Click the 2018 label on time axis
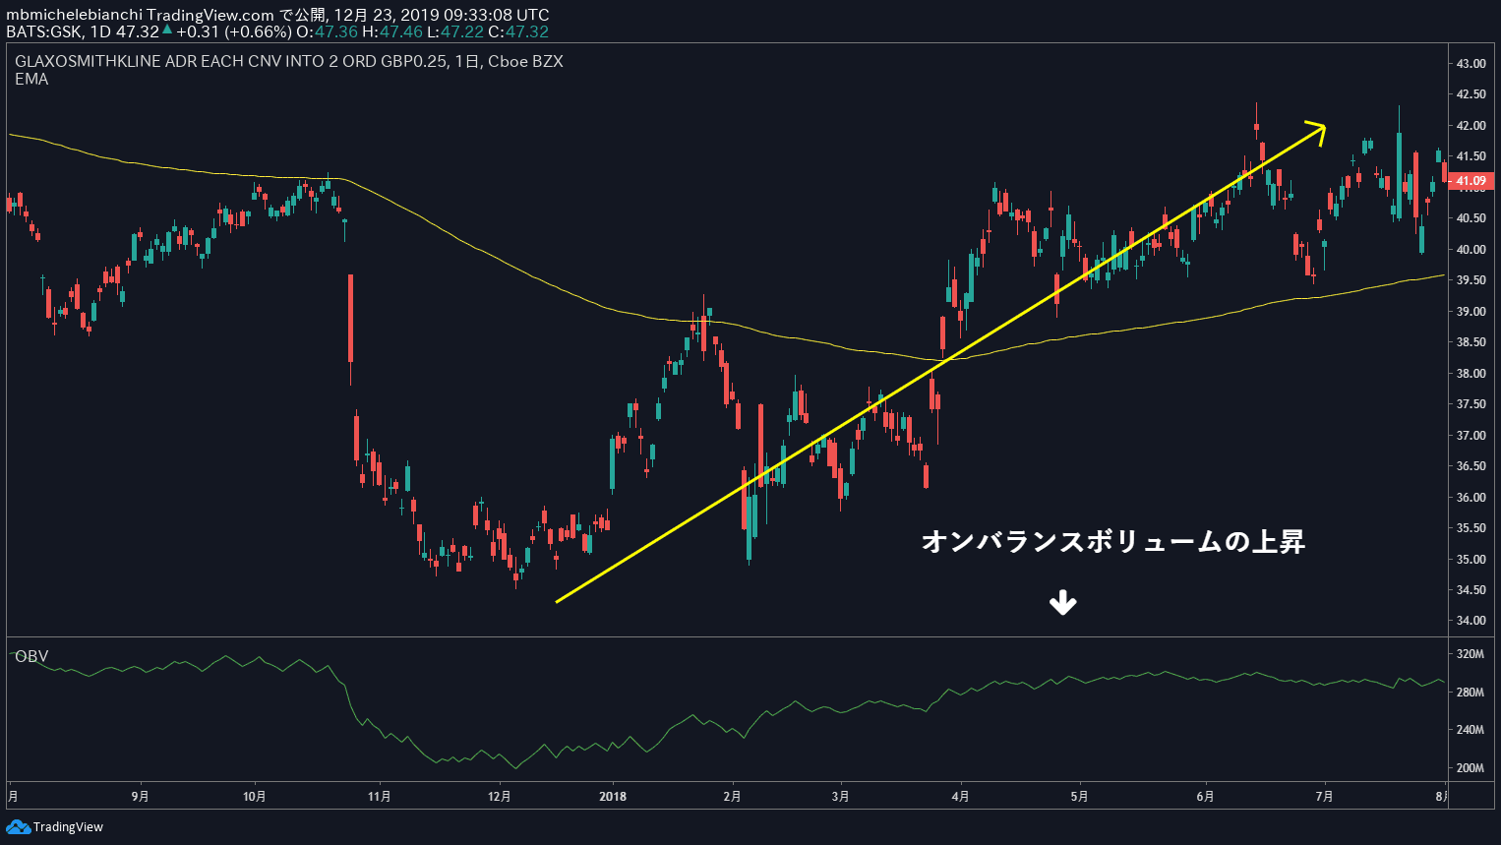1501x845 pixels. coord(613,796)
